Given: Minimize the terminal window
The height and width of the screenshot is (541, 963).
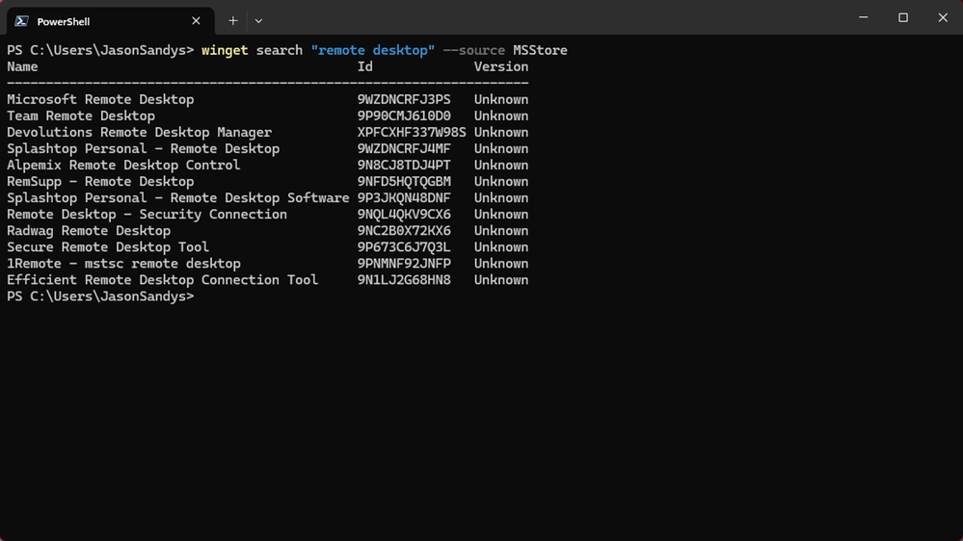Looking at the screenshot, I should [863, 17].
